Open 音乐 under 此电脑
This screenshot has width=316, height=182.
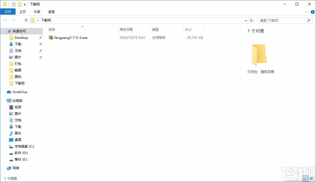18,133
